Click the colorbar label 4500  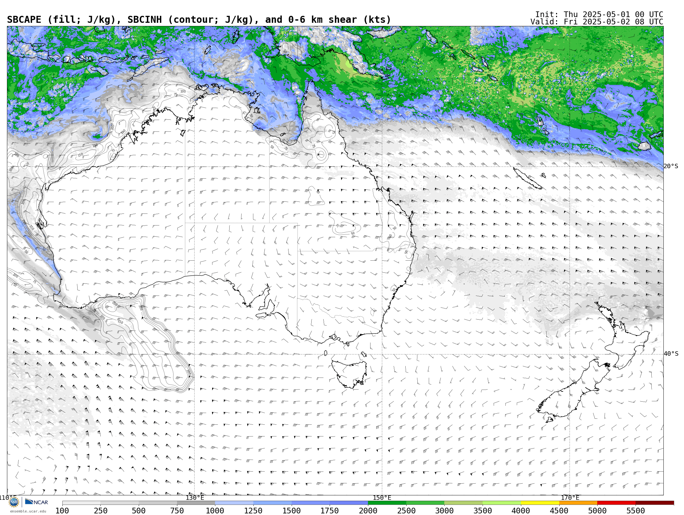pos(559,511)
